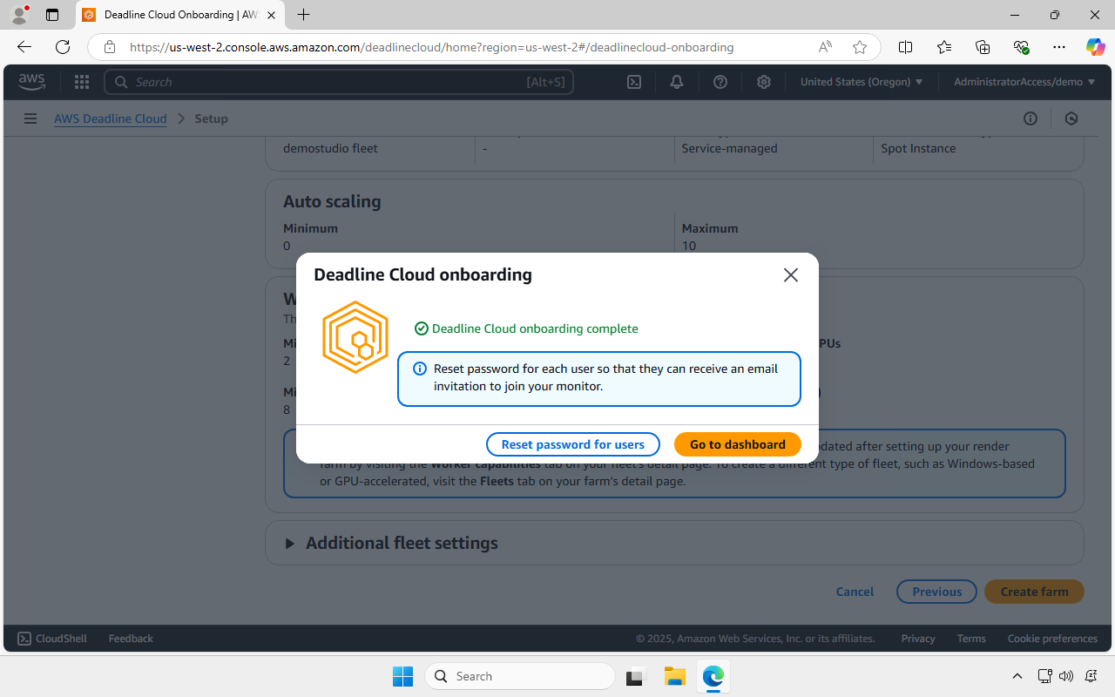Open the United States (Oregon) region dropdown
The width and height of the screenshot is (1115, 697).
tap(862, 81)
